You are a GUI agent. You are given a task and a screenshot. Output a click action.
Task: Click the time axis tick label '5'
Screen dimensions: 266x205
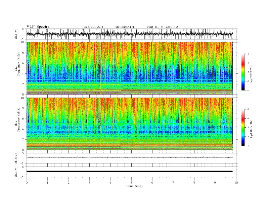(x=131, y=183)
